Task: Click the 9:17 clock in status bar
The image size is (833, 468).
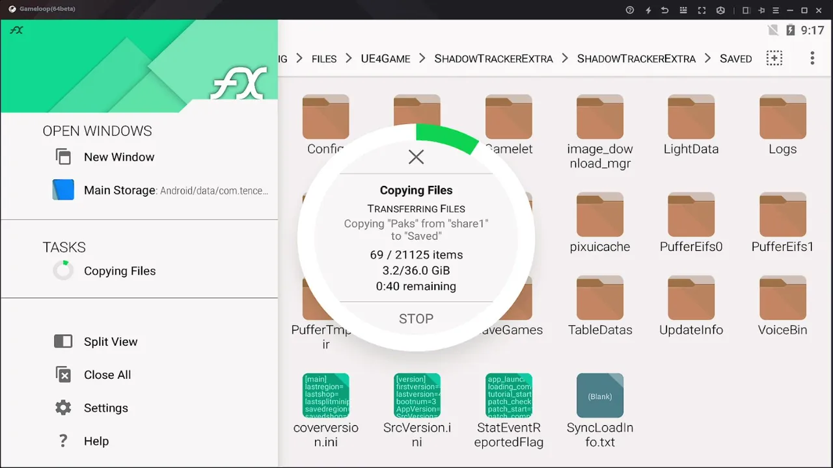Action: (x=812, y=30)
